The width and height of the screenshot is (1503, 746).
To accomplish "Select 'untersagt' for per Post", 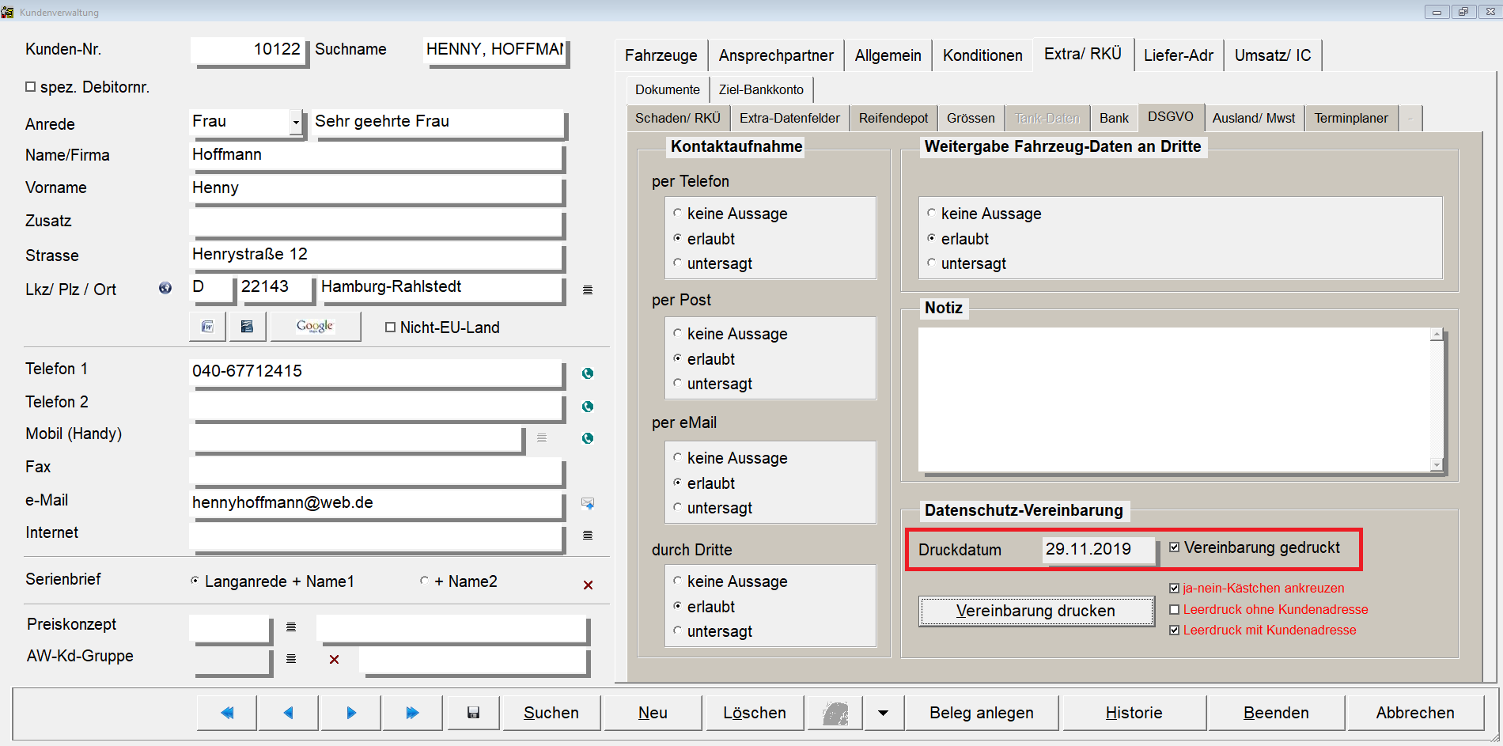I will (x=678, y=383).
